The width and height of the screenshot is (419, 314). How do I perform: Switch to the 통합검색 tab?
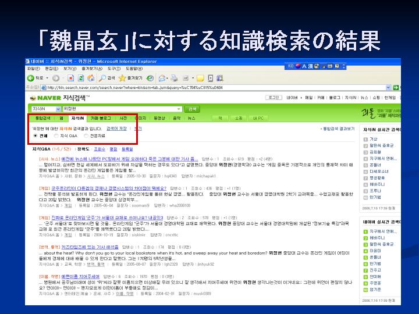click(x=43, y=118)
